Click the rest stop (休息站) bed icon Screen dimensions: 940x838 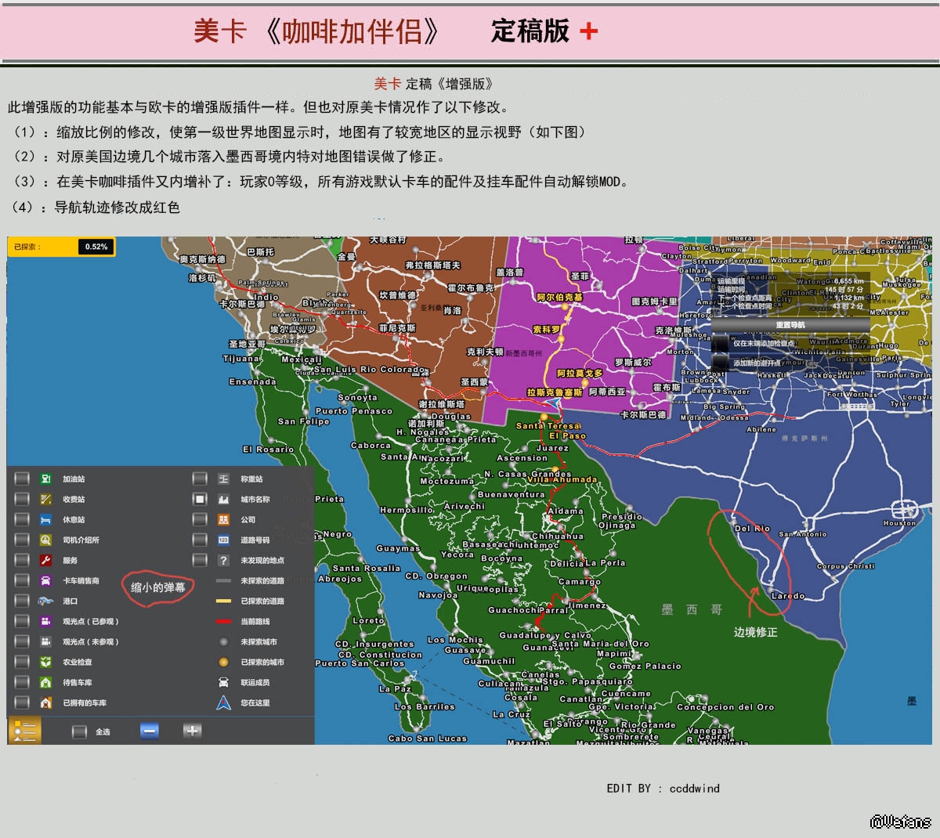(x=45, y=519)
